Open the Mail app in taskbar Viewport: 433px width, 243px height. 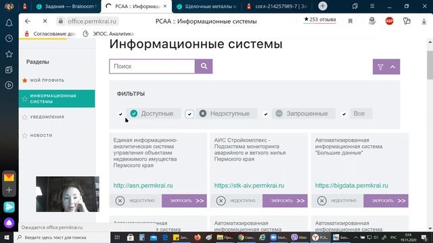(154, 237)
